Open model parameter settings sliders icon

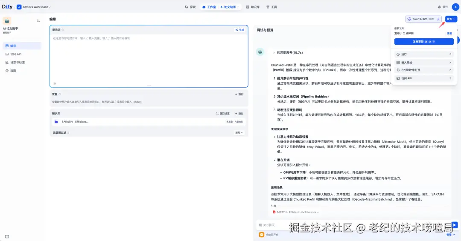[438, 19]
